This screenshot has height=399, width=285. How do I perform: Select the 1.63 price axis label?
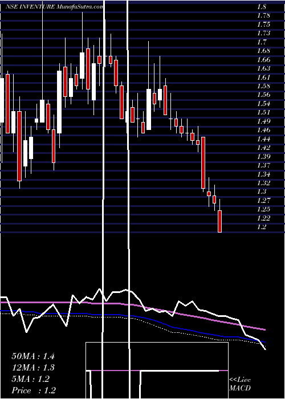(x=263, y=69)
